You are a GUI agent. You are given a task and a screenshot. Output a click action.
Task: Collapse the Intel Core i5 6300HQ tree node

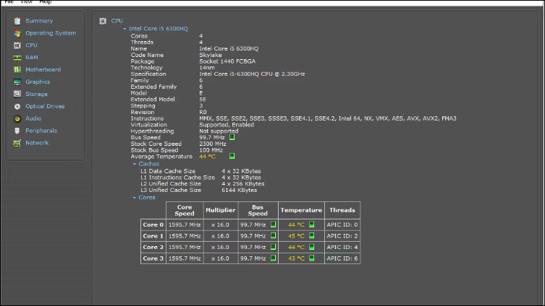[x=124, y=29]
